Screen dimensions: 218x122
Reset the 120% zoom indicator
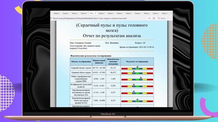coord(149,18)
